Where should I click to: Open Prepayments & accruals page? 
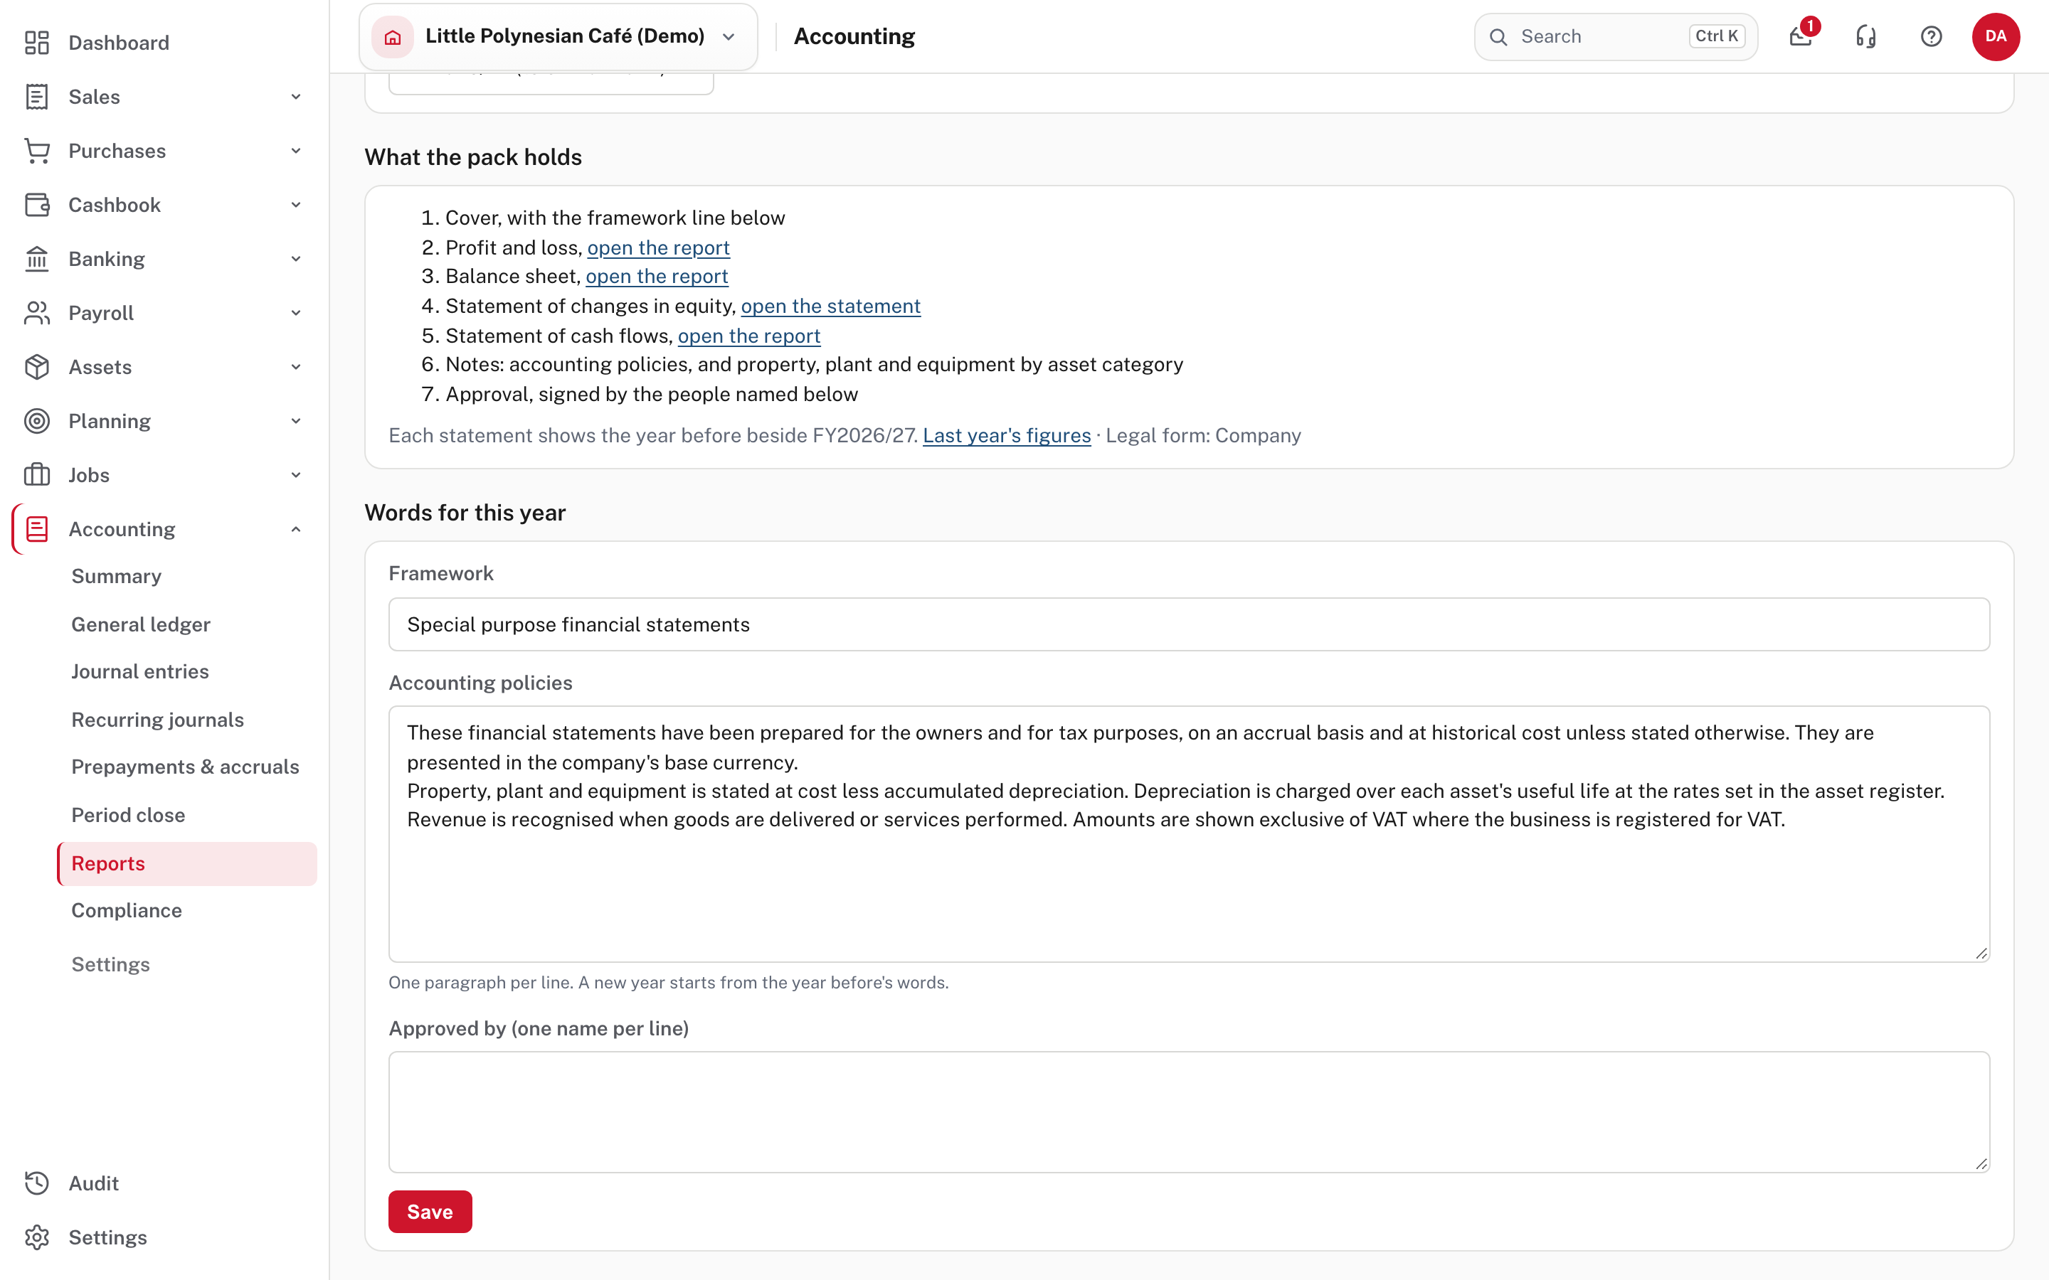point(186,767)
